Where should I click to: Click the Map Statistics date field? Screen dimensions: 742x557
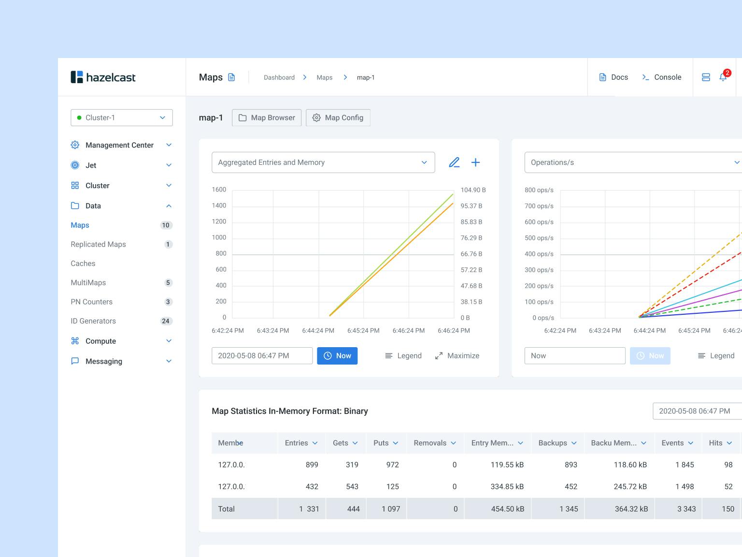point(697,411)
